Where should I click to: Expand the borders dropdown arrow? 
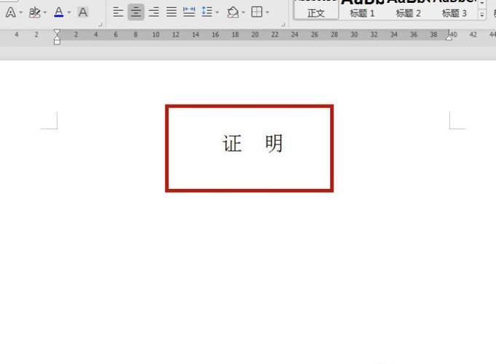pos(267,12)
